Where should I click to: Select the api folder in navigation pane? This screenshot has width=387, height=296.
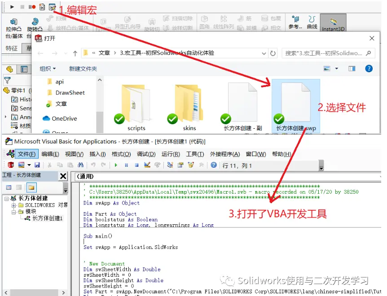[59, 82]
